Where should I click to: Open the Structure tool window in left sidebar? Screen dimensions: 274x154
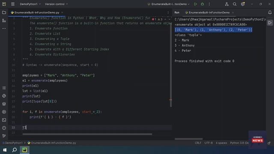tap(4, 21)
